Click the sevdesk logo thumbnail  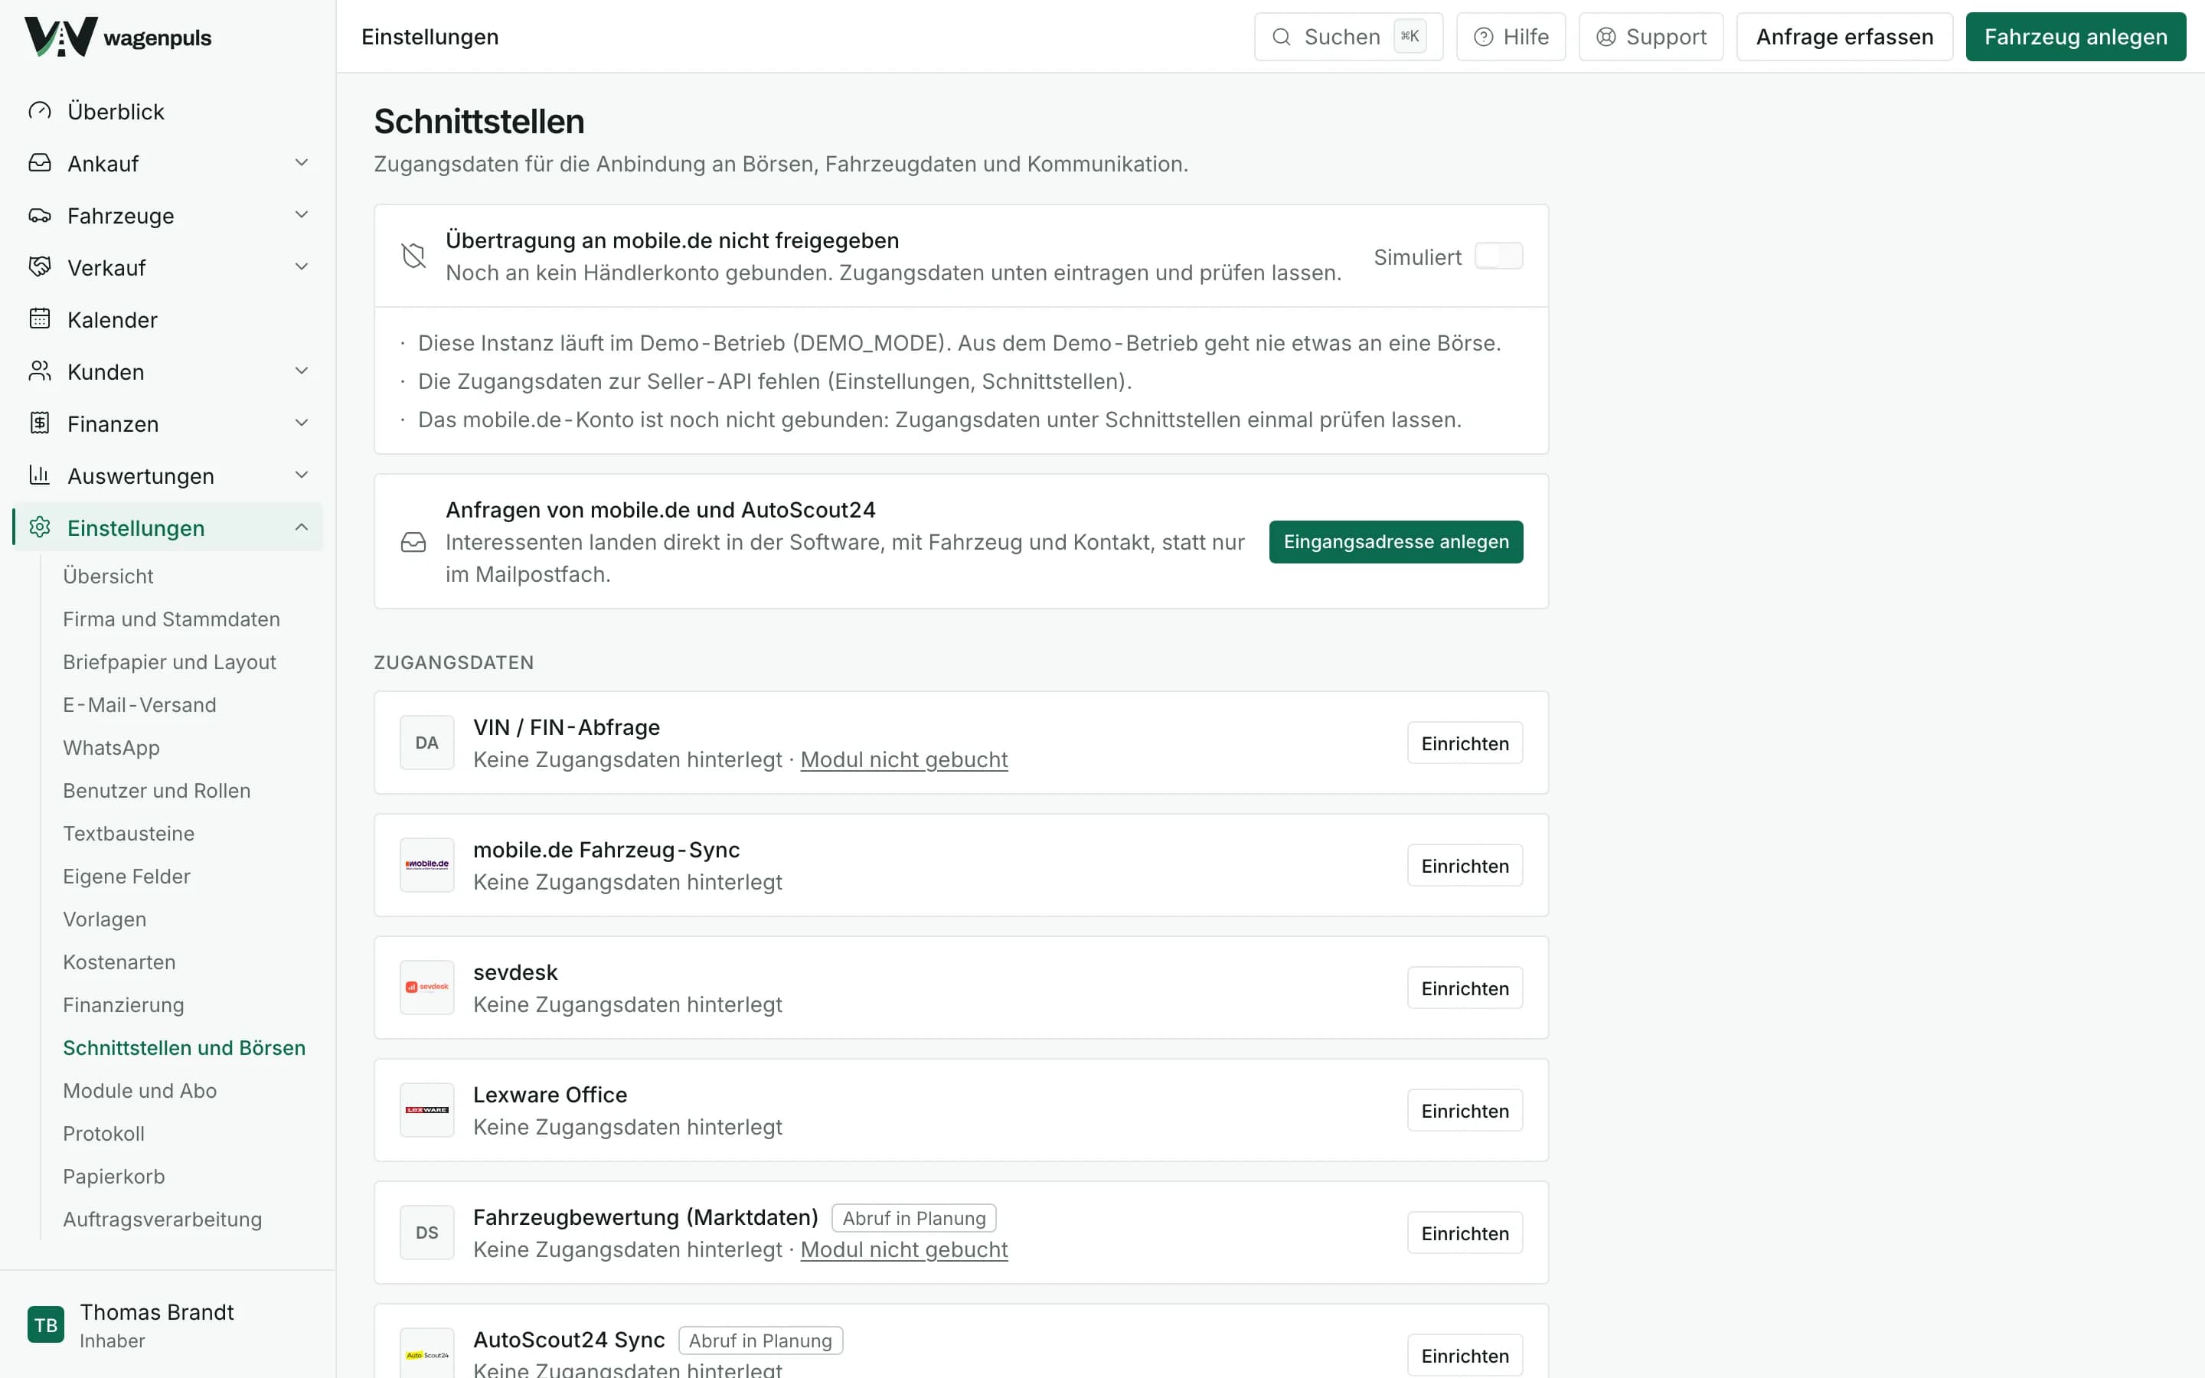pyautogui.click(x=426, y=987)
